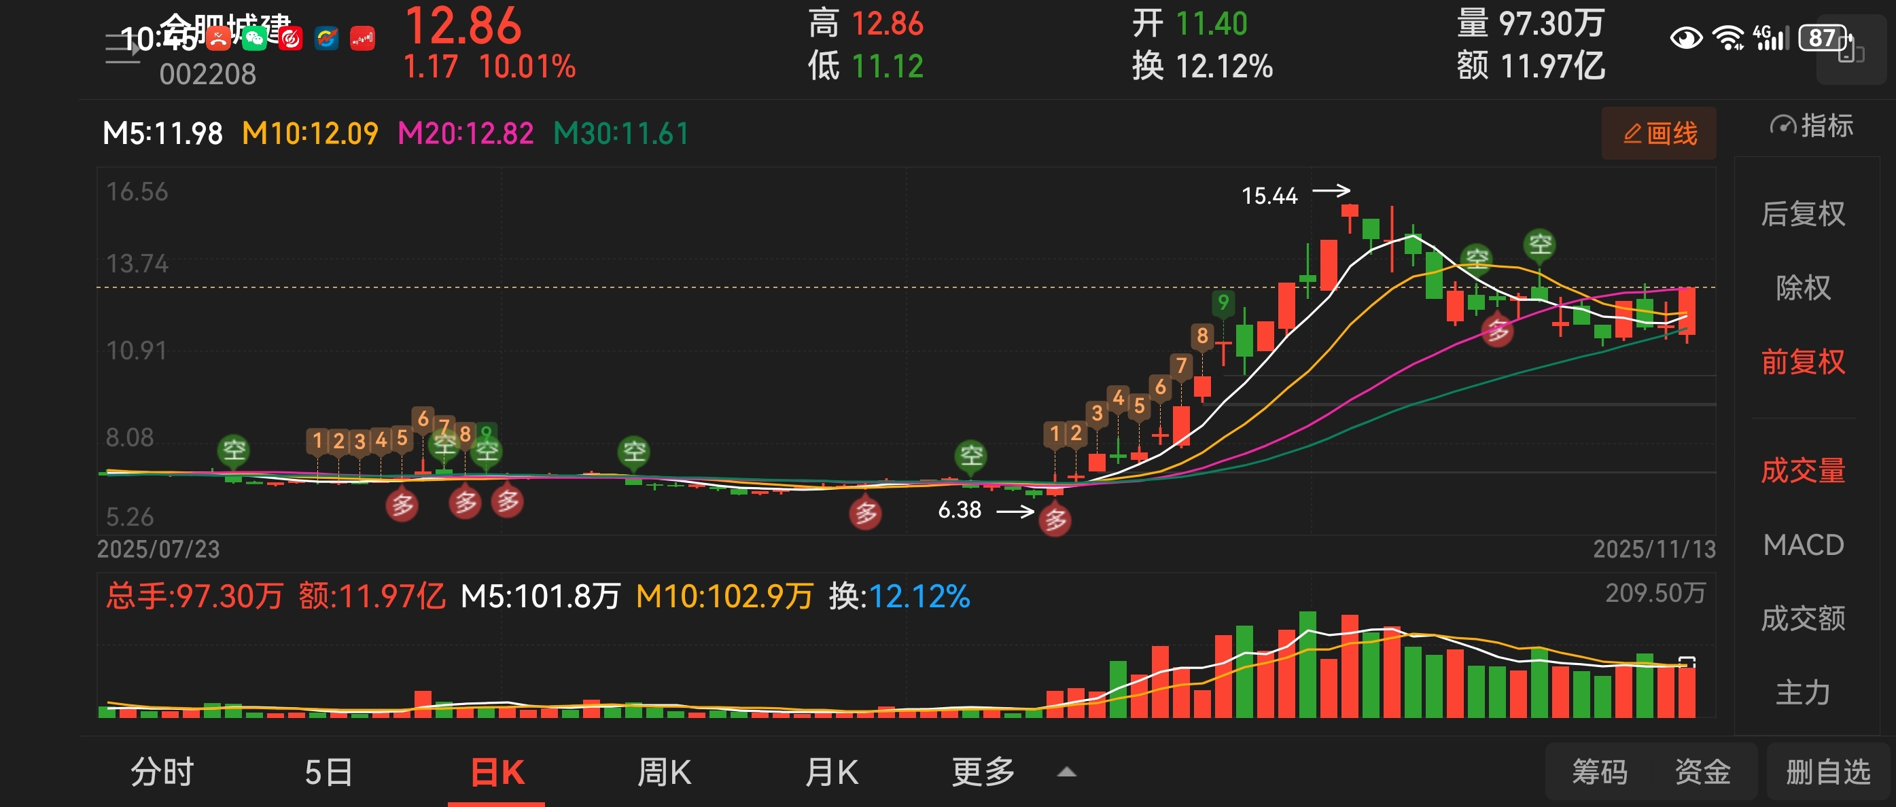Switch to the 周K weekly tab
This screenshot has height=807, width=1896.
click(664, 772)
